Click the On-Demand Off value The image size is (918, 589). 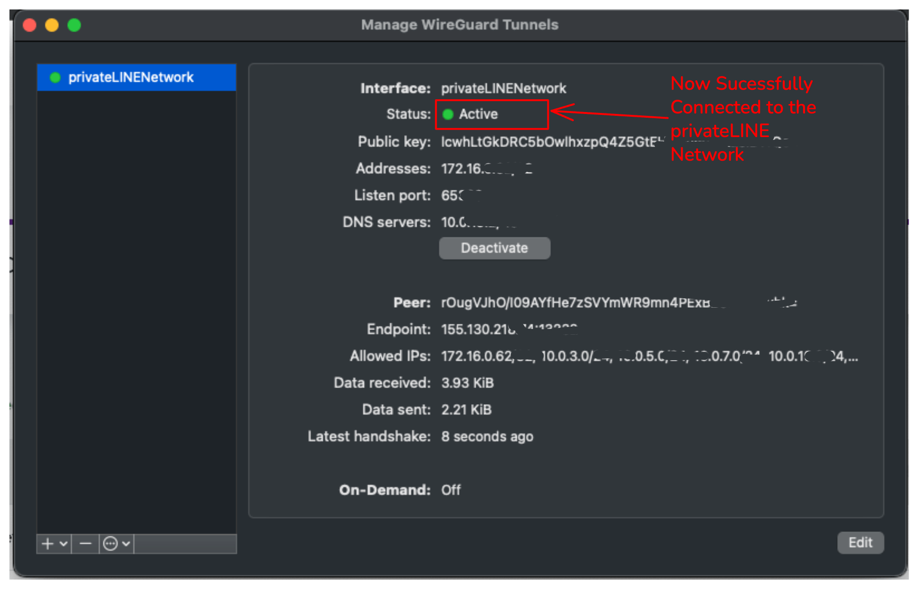(451, 490)
